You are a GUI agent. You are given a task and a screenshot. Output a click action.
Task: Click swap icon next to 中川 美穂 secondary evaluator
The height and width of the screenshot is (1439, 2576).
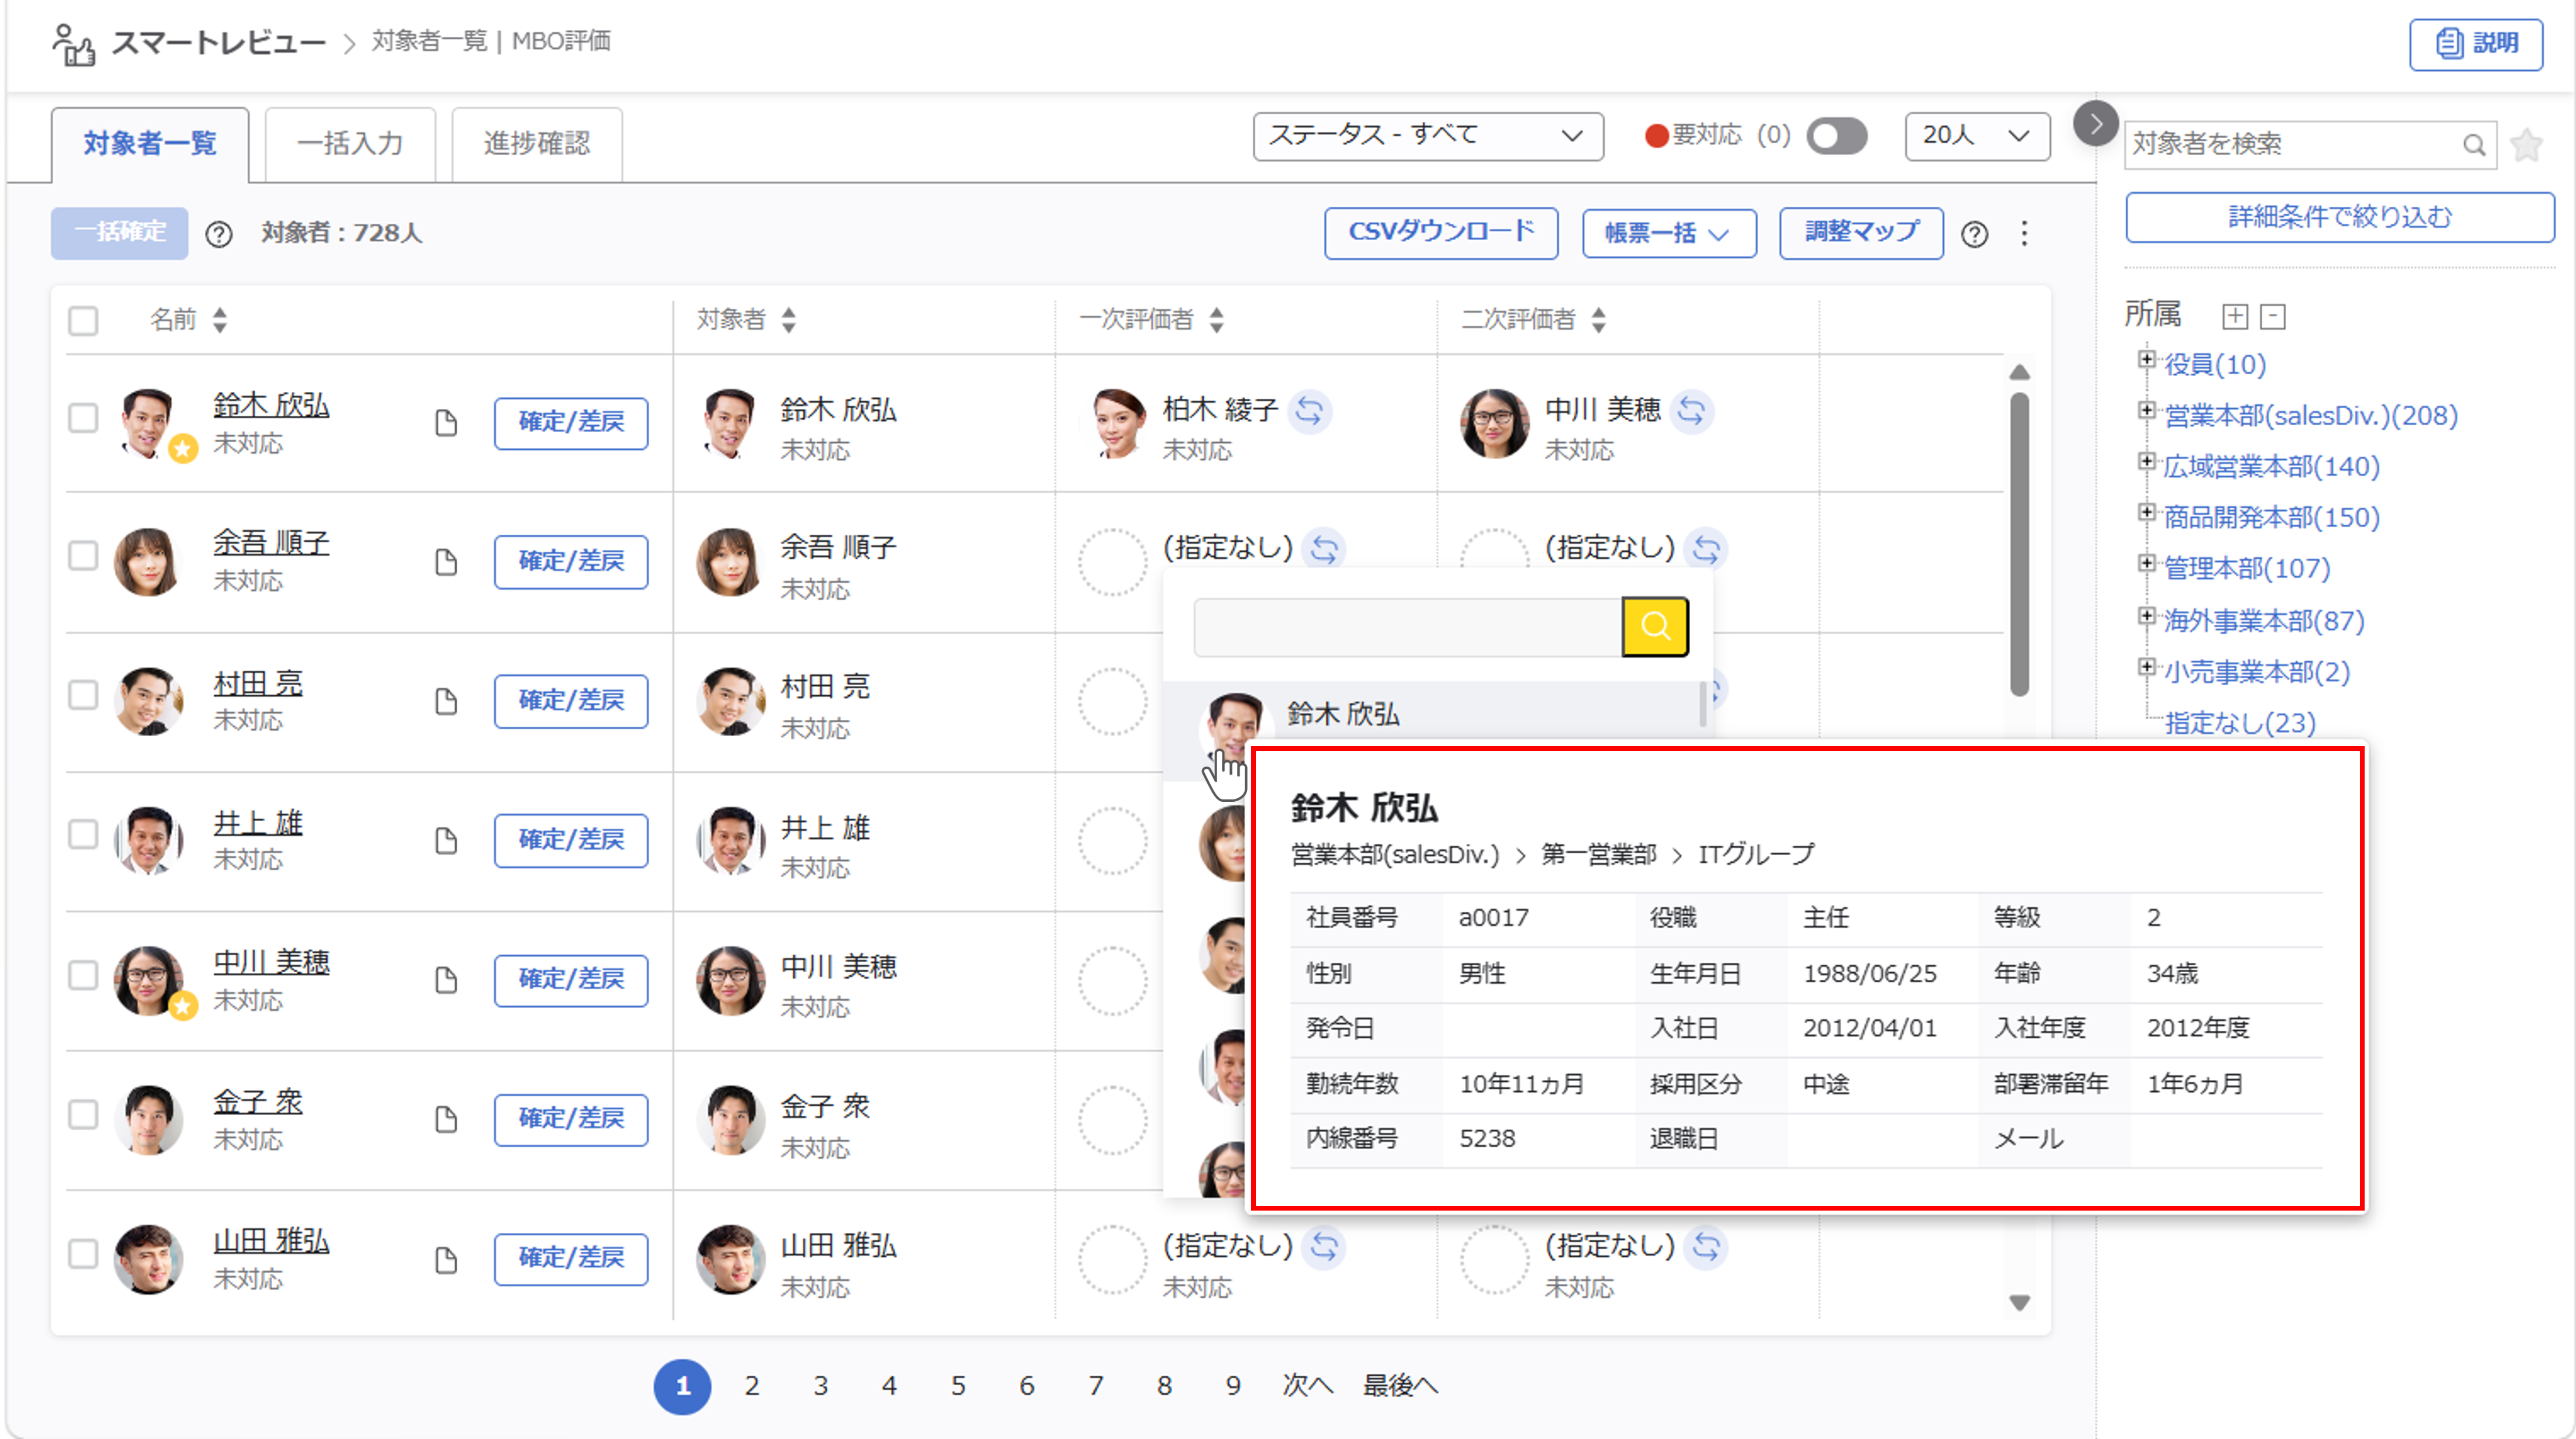point(1691,411)
